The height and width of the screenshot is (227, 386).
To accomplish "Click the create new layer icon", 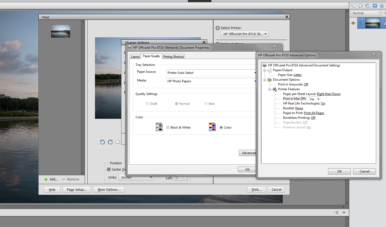I will [353, 6].
